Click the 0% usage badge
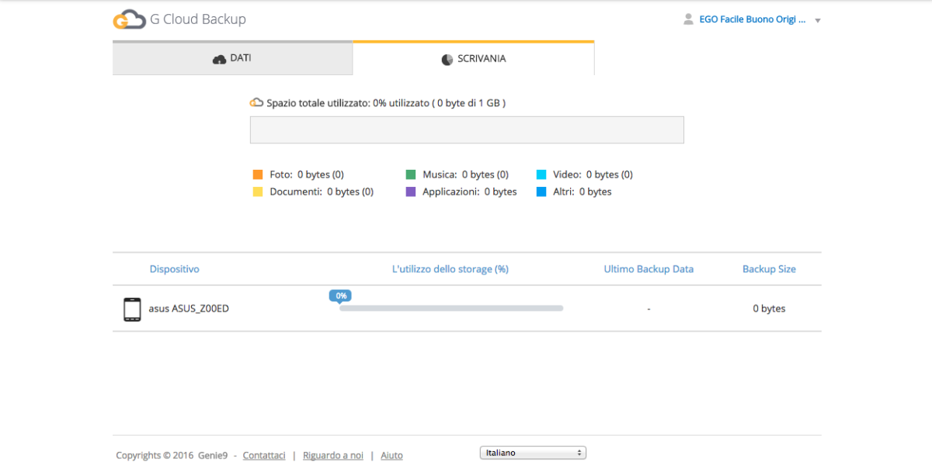Viewport: 932px width, 469px height. (x=339, y=295)
